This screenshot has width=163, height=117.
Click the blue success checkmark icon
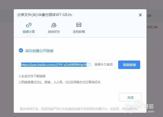(21, 50)
